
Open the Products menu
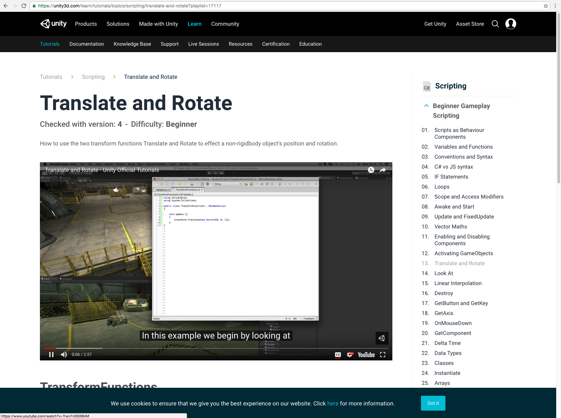[86, 24]
